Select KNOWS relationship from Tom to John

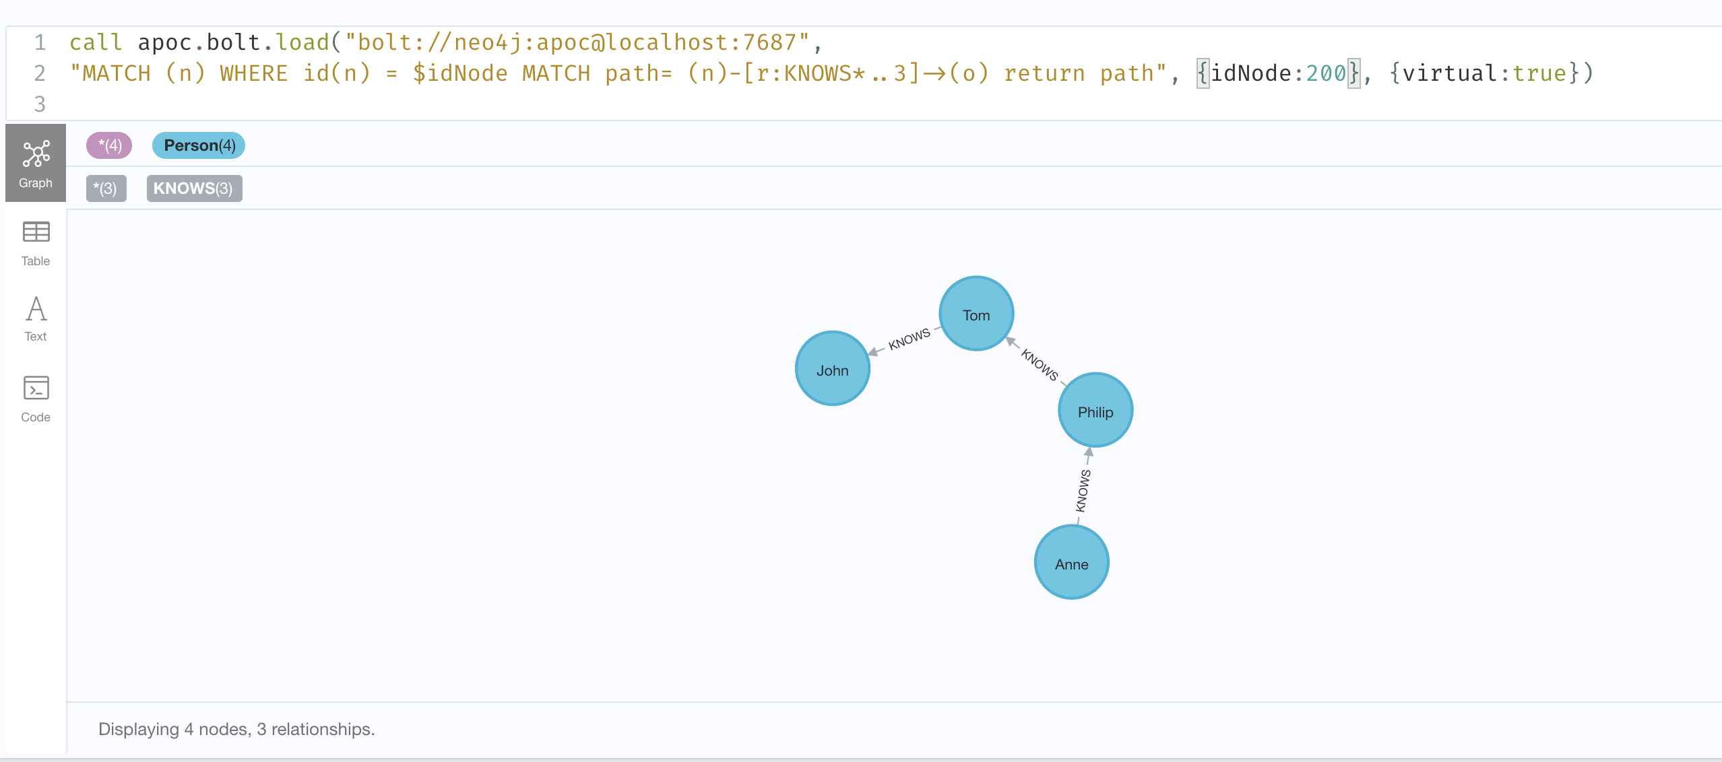[909, 339]
